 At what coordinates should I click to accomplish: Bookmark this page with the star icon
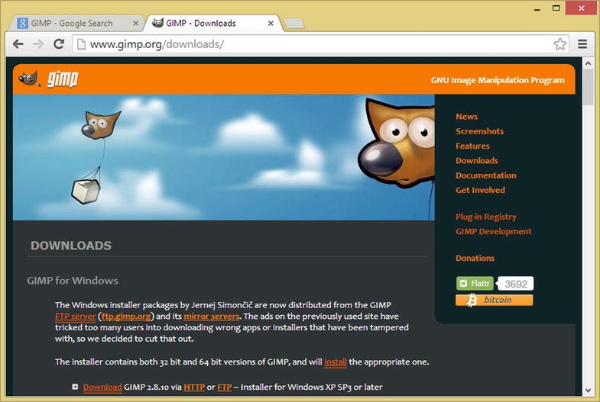coord(559,44)
